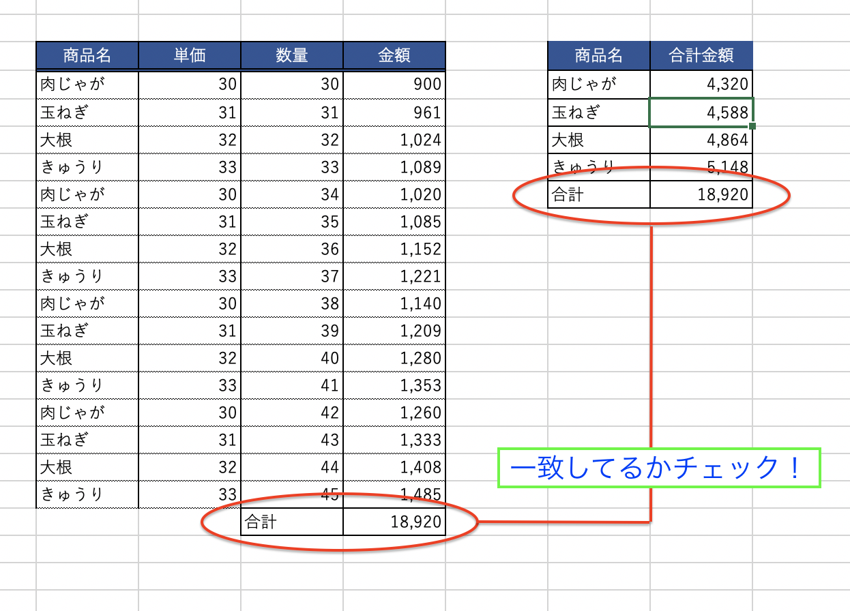Click 大根 in the row totaling 1,408
Viewport: 850px width, 611px height.
coord(87,467)
